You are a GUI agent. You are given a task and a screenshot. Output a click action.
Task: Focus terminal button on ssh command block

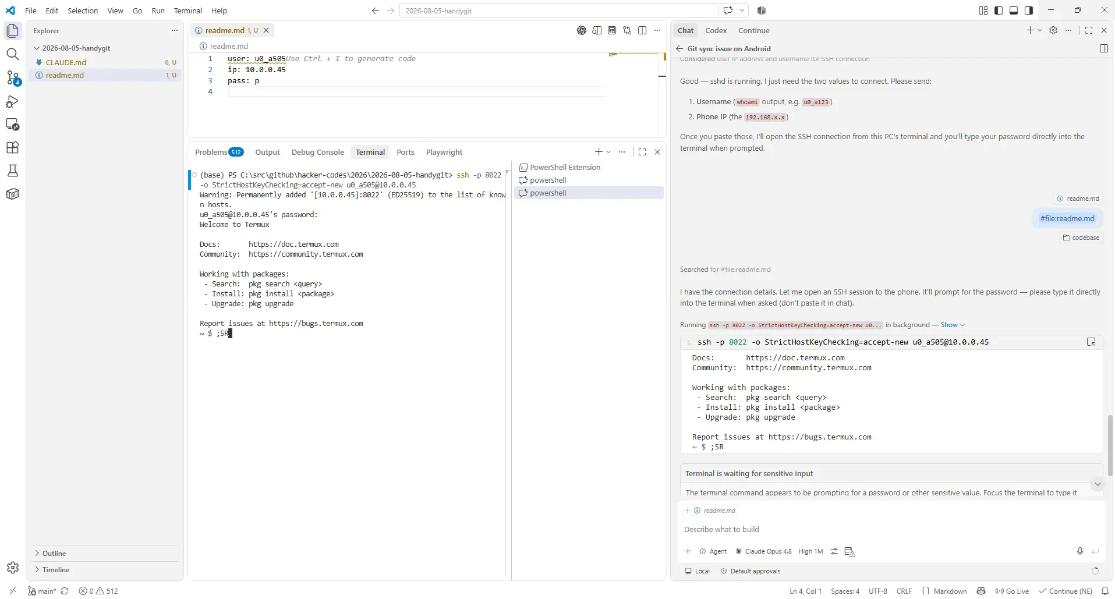tap(1091, 342)
